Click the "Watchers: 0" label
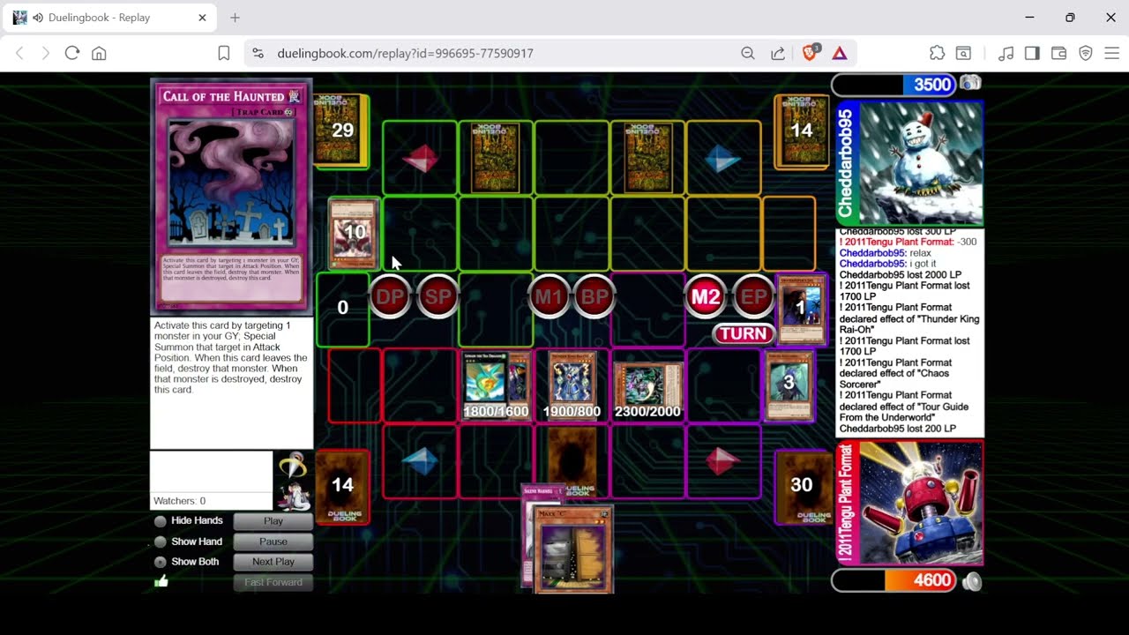The height and width of the screenshot is (635, 1129). click(x=179, y=501)
